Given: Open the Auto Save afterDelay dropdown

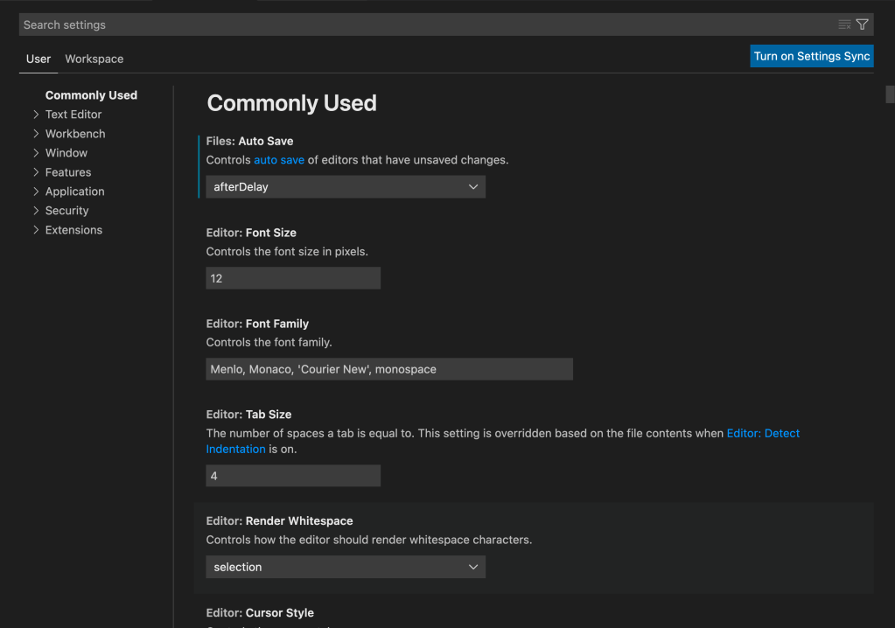Looking at the screenshot, I should (346, 186).
